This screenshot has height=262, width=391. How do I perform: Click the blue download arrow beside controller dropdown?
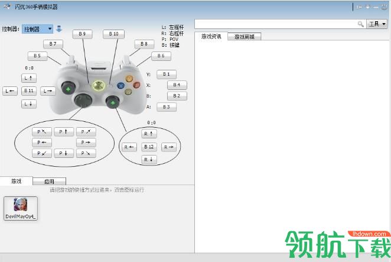(x=59, y=29)
